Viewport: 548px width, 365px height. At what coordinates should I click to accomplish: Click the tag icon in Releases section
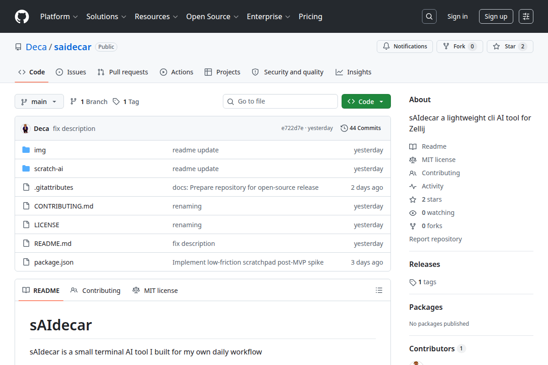pos(413,282)
